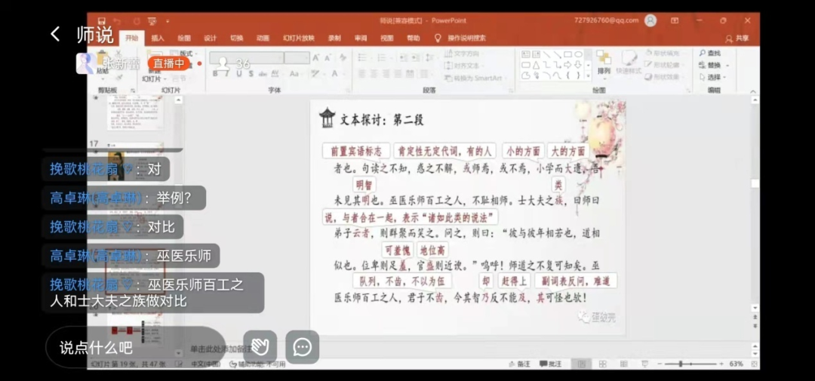Viewport: 815px width, 381px height.
Task: Open the 动画 ribbon tab
Action: (263, 38)
